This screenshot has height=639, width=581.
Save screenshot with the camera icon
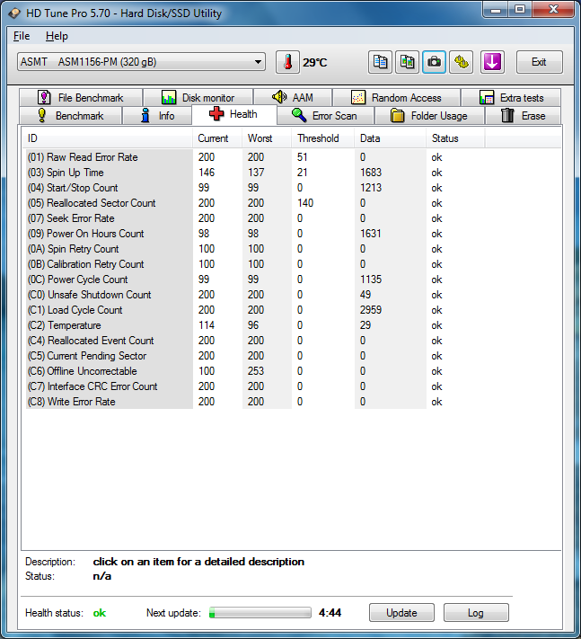coord(434,62)
